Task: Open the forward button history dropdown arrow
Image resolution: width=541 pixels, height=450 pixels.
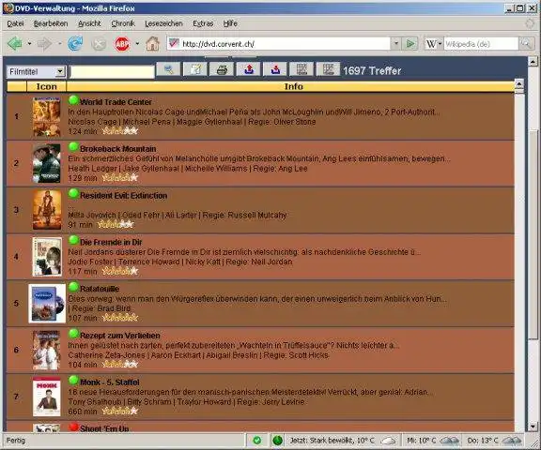Action: (x=59, y=44)
